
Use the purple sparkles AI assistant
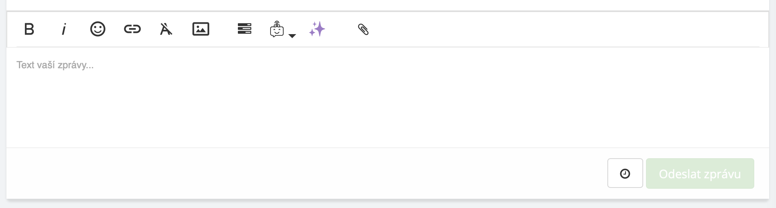(317, 29)
